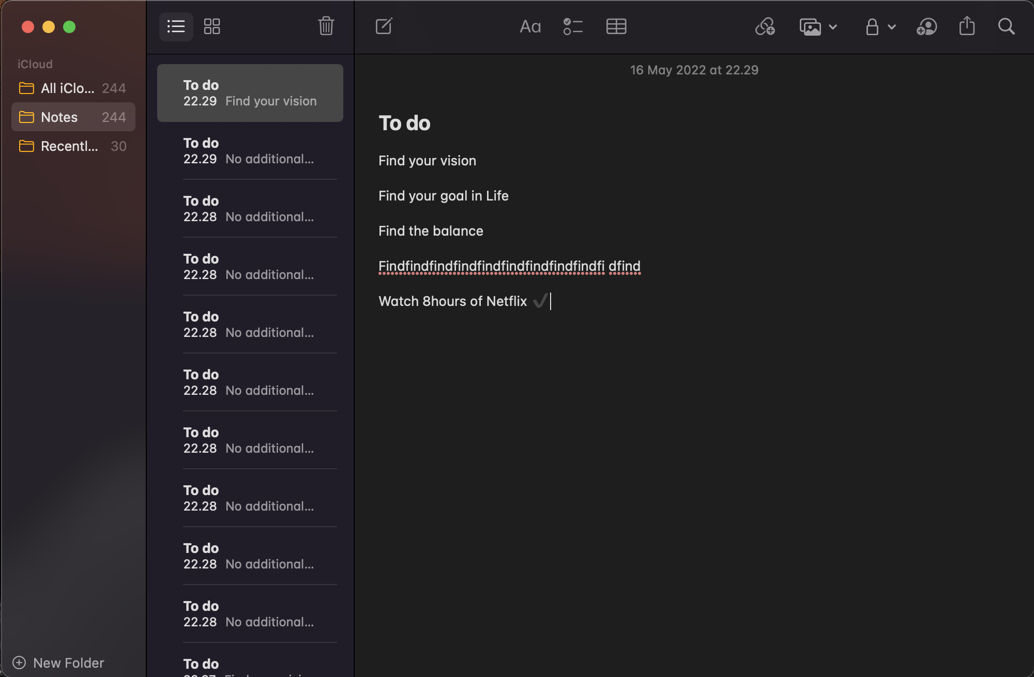Open the second To do note from 22.29
Viewport: 1034px width, 677px height.
[250, 151]
